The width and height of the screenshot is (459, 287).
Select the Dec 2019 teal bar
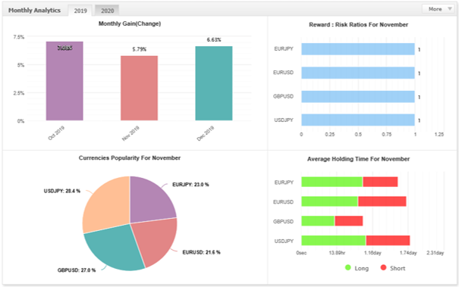(214, 83)
